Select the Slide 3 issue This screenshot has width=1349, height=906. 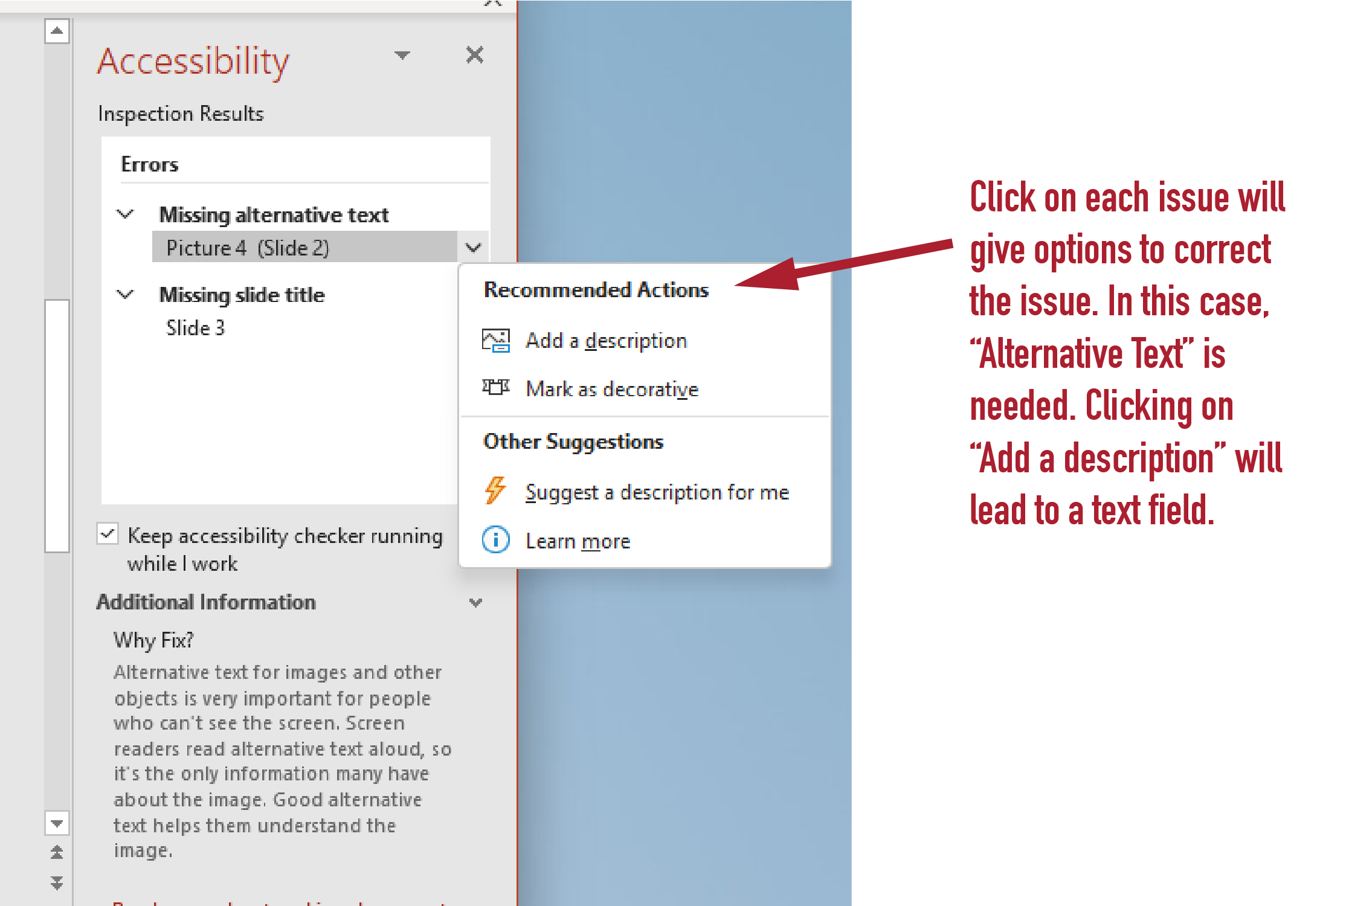coord(195,328)
